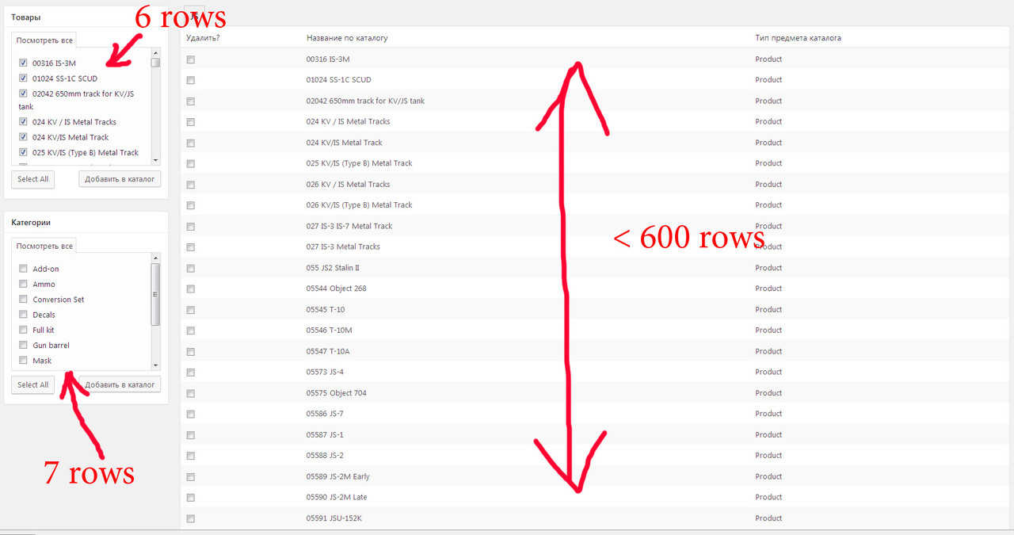This screenshot has width=1014, height=535.
Task: Click the Тип предмета каталога column header
Action: pyautogui.click(x=799, y=38)
